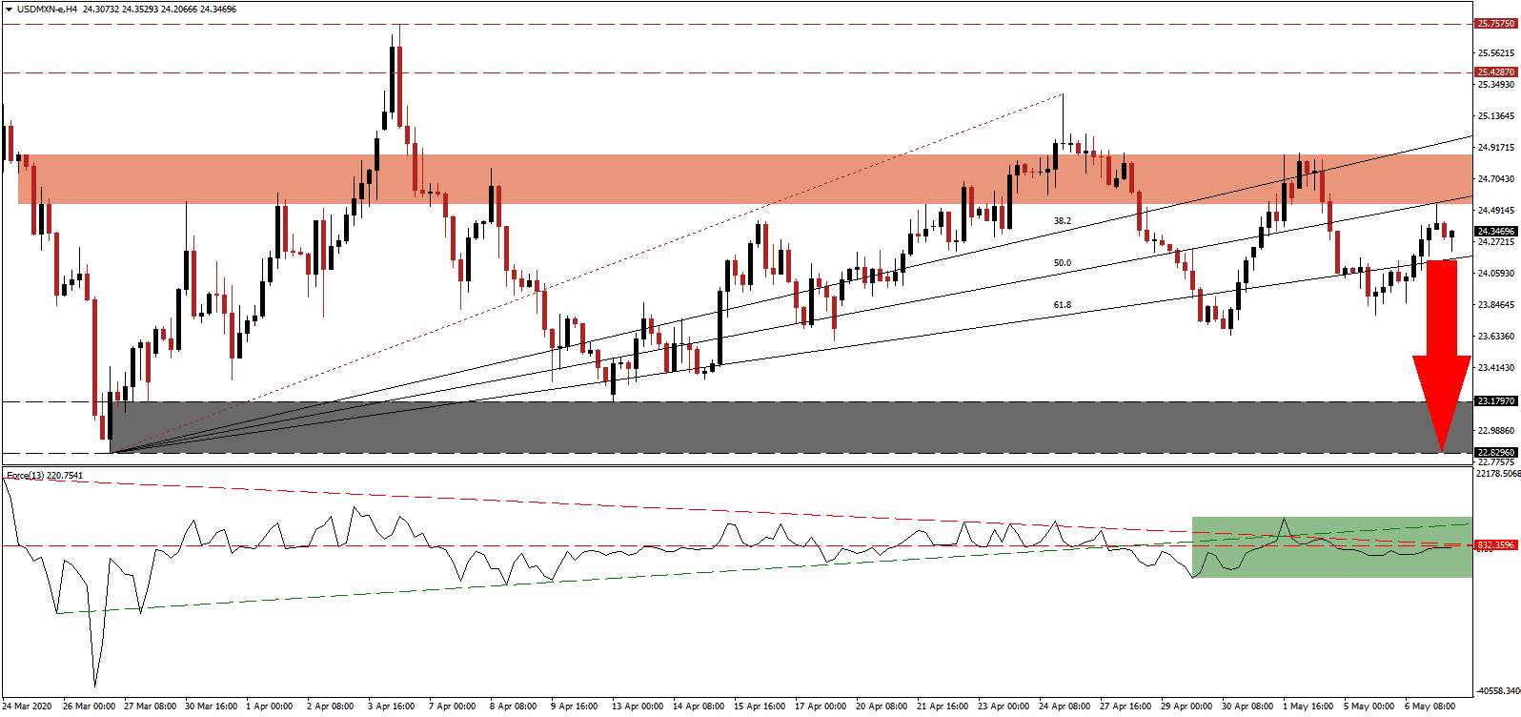Click the red 25.75750 price tag
1521x717 pixels.
pyautogui.click(x=1495, y=23)
